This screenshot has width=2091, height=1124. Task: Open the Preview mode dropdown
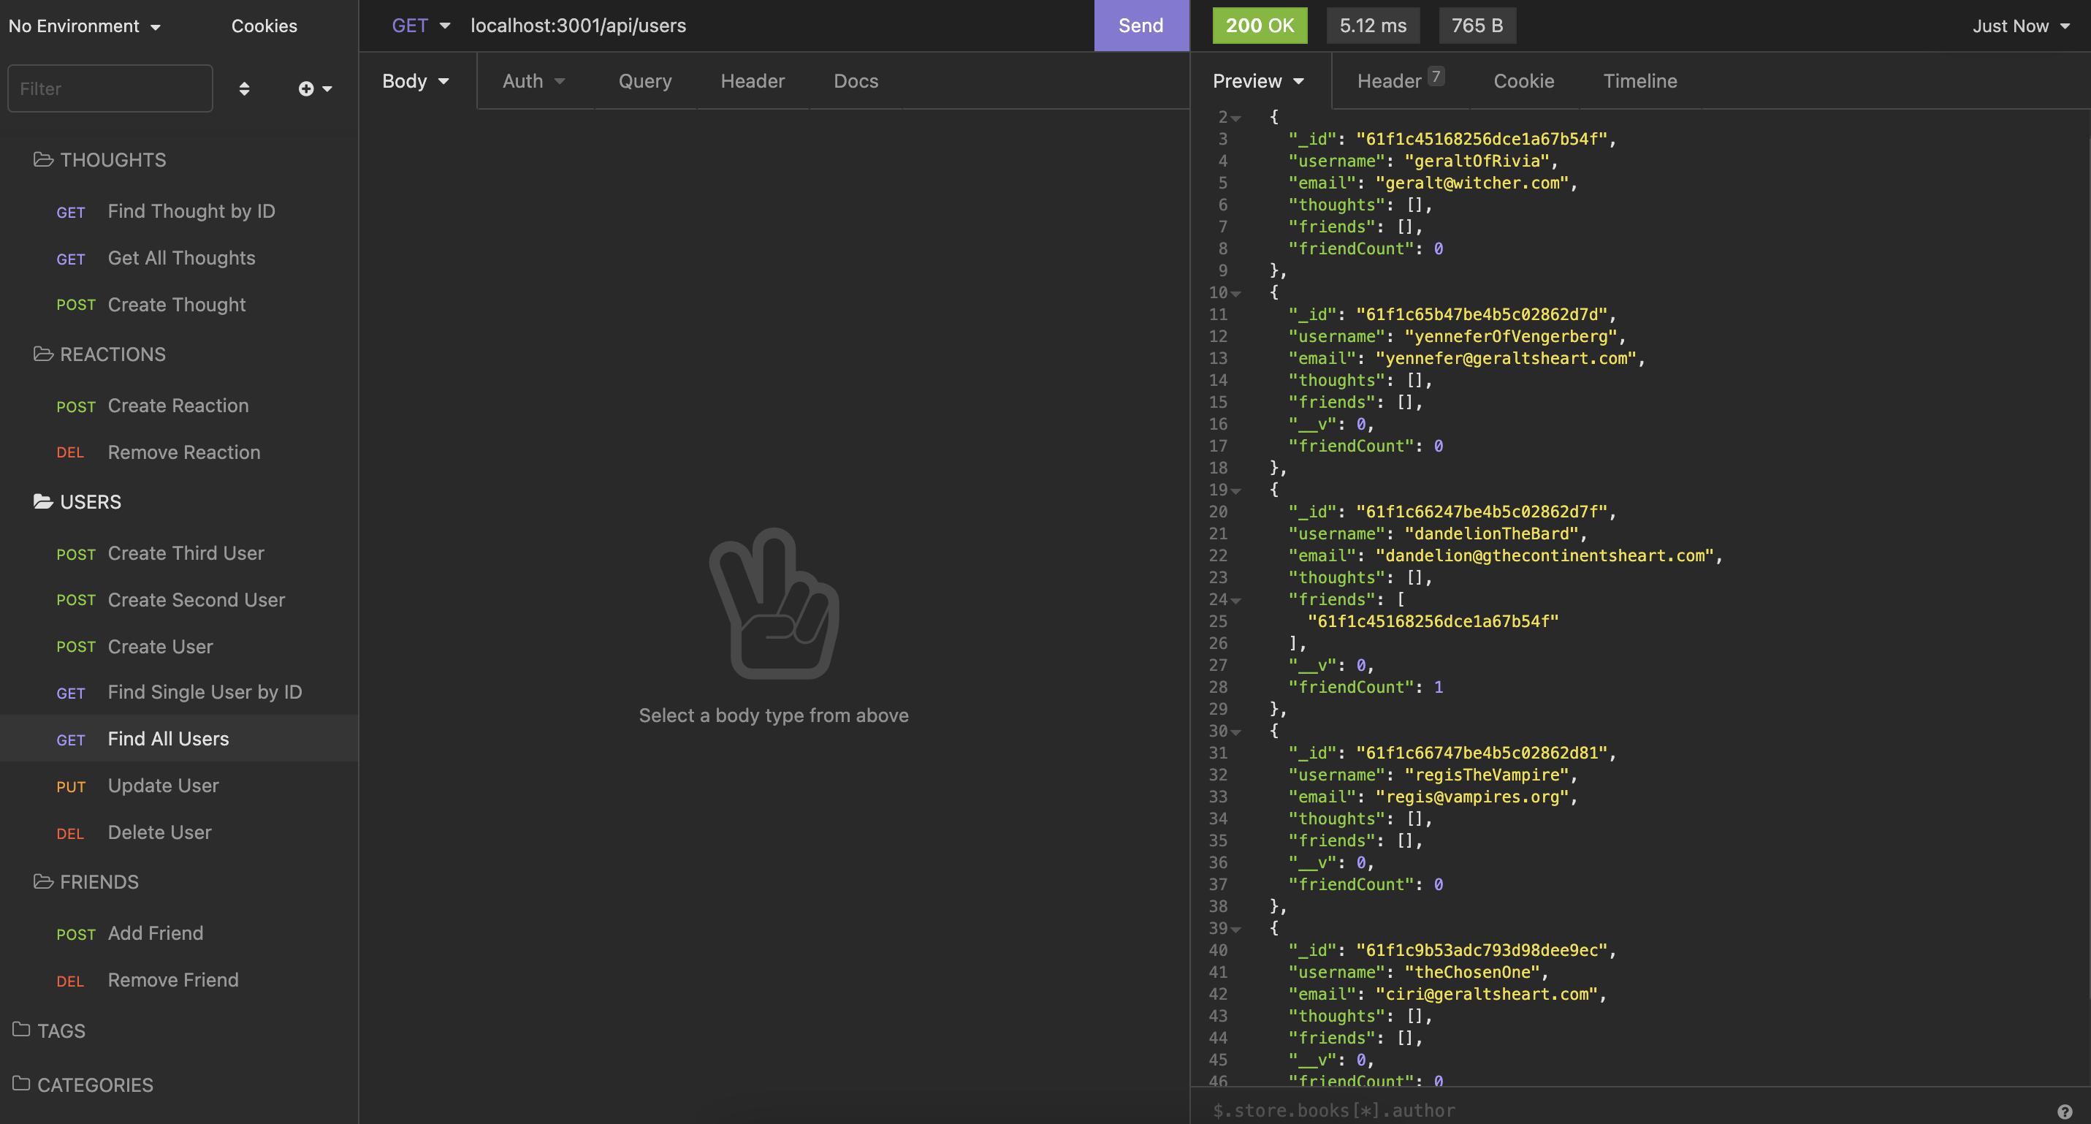pos(1258,81)
